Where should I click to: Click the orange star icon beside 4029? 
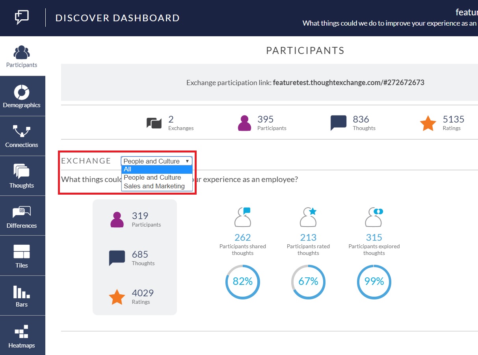point(117,297)
